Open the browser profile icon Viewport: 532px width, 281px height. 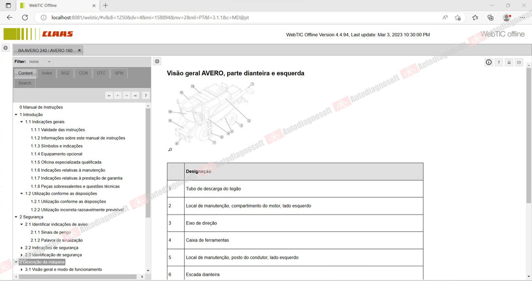[x=507, y=17]
